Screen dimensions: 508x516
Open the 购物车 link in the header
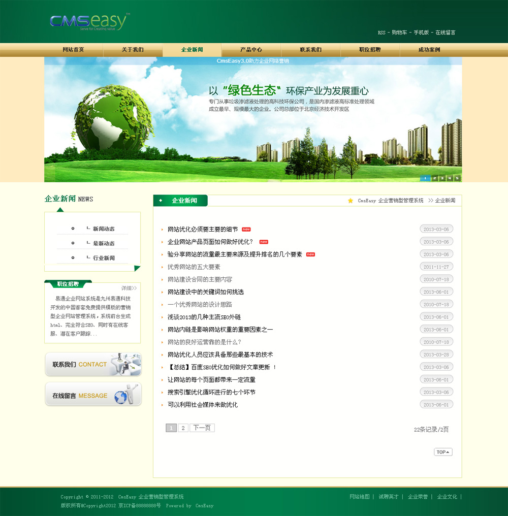pos(399,33)
